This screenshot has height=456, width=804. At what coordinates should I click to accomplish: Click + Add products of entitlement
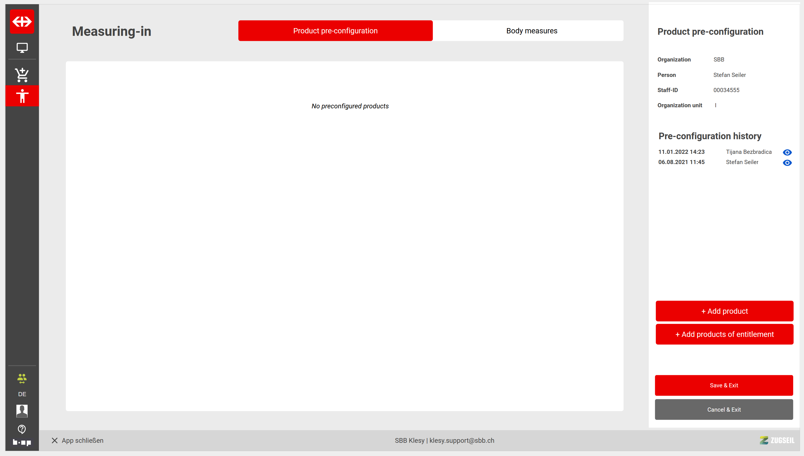coord(724,334)
